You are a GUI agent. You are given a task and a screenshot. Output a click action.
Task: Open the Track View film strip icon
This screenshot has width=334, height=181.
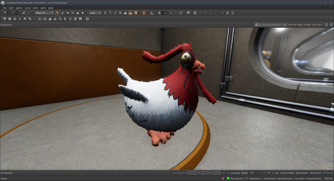click(x=40, y=19)
